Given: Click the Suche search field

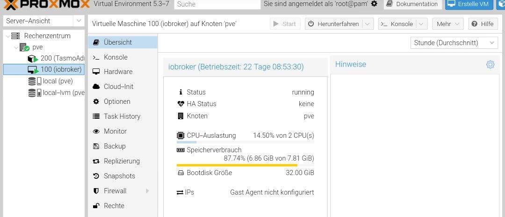Looking at the screenshot, I should pos(217,4).
